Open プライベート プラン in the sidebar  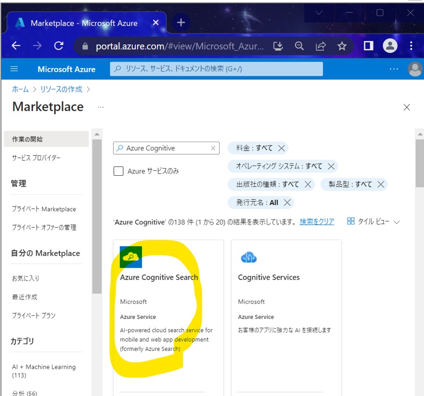[x=34, y=315]
